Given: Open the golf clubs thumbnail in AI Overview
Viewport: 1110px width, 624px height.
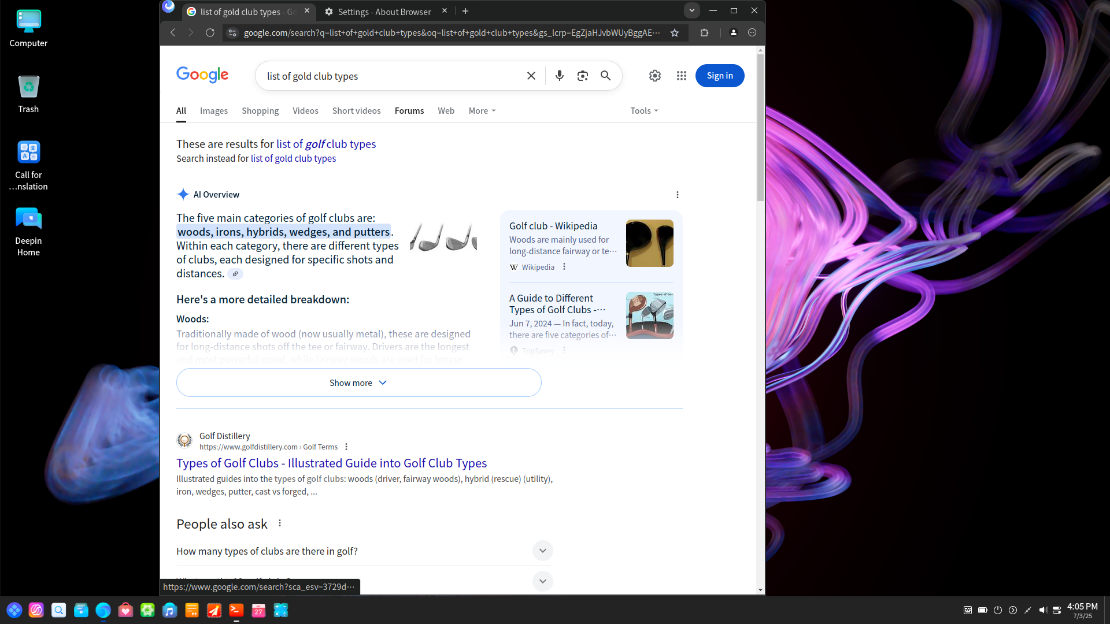Looking at the screenshot, I should point(443,237).
